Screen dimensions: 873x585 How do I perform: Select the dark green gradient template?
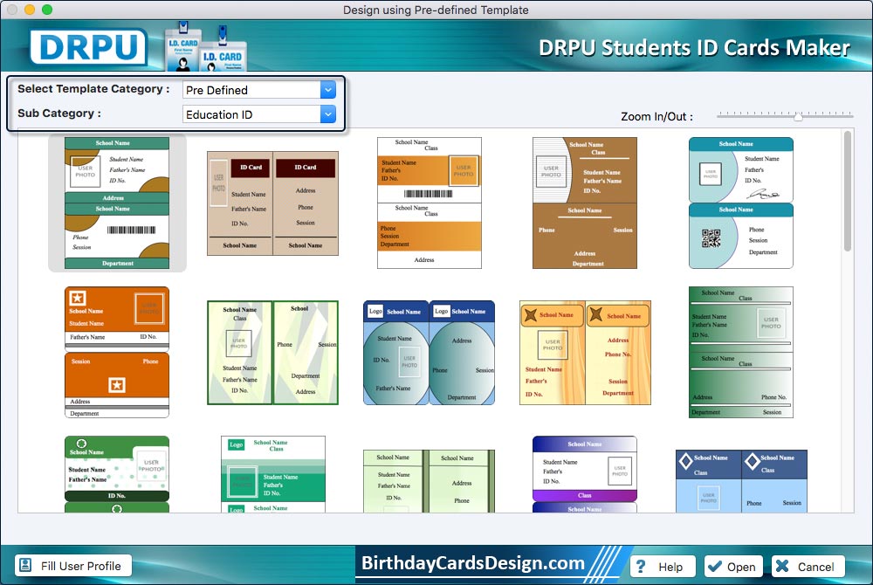[x=741, y=353]
